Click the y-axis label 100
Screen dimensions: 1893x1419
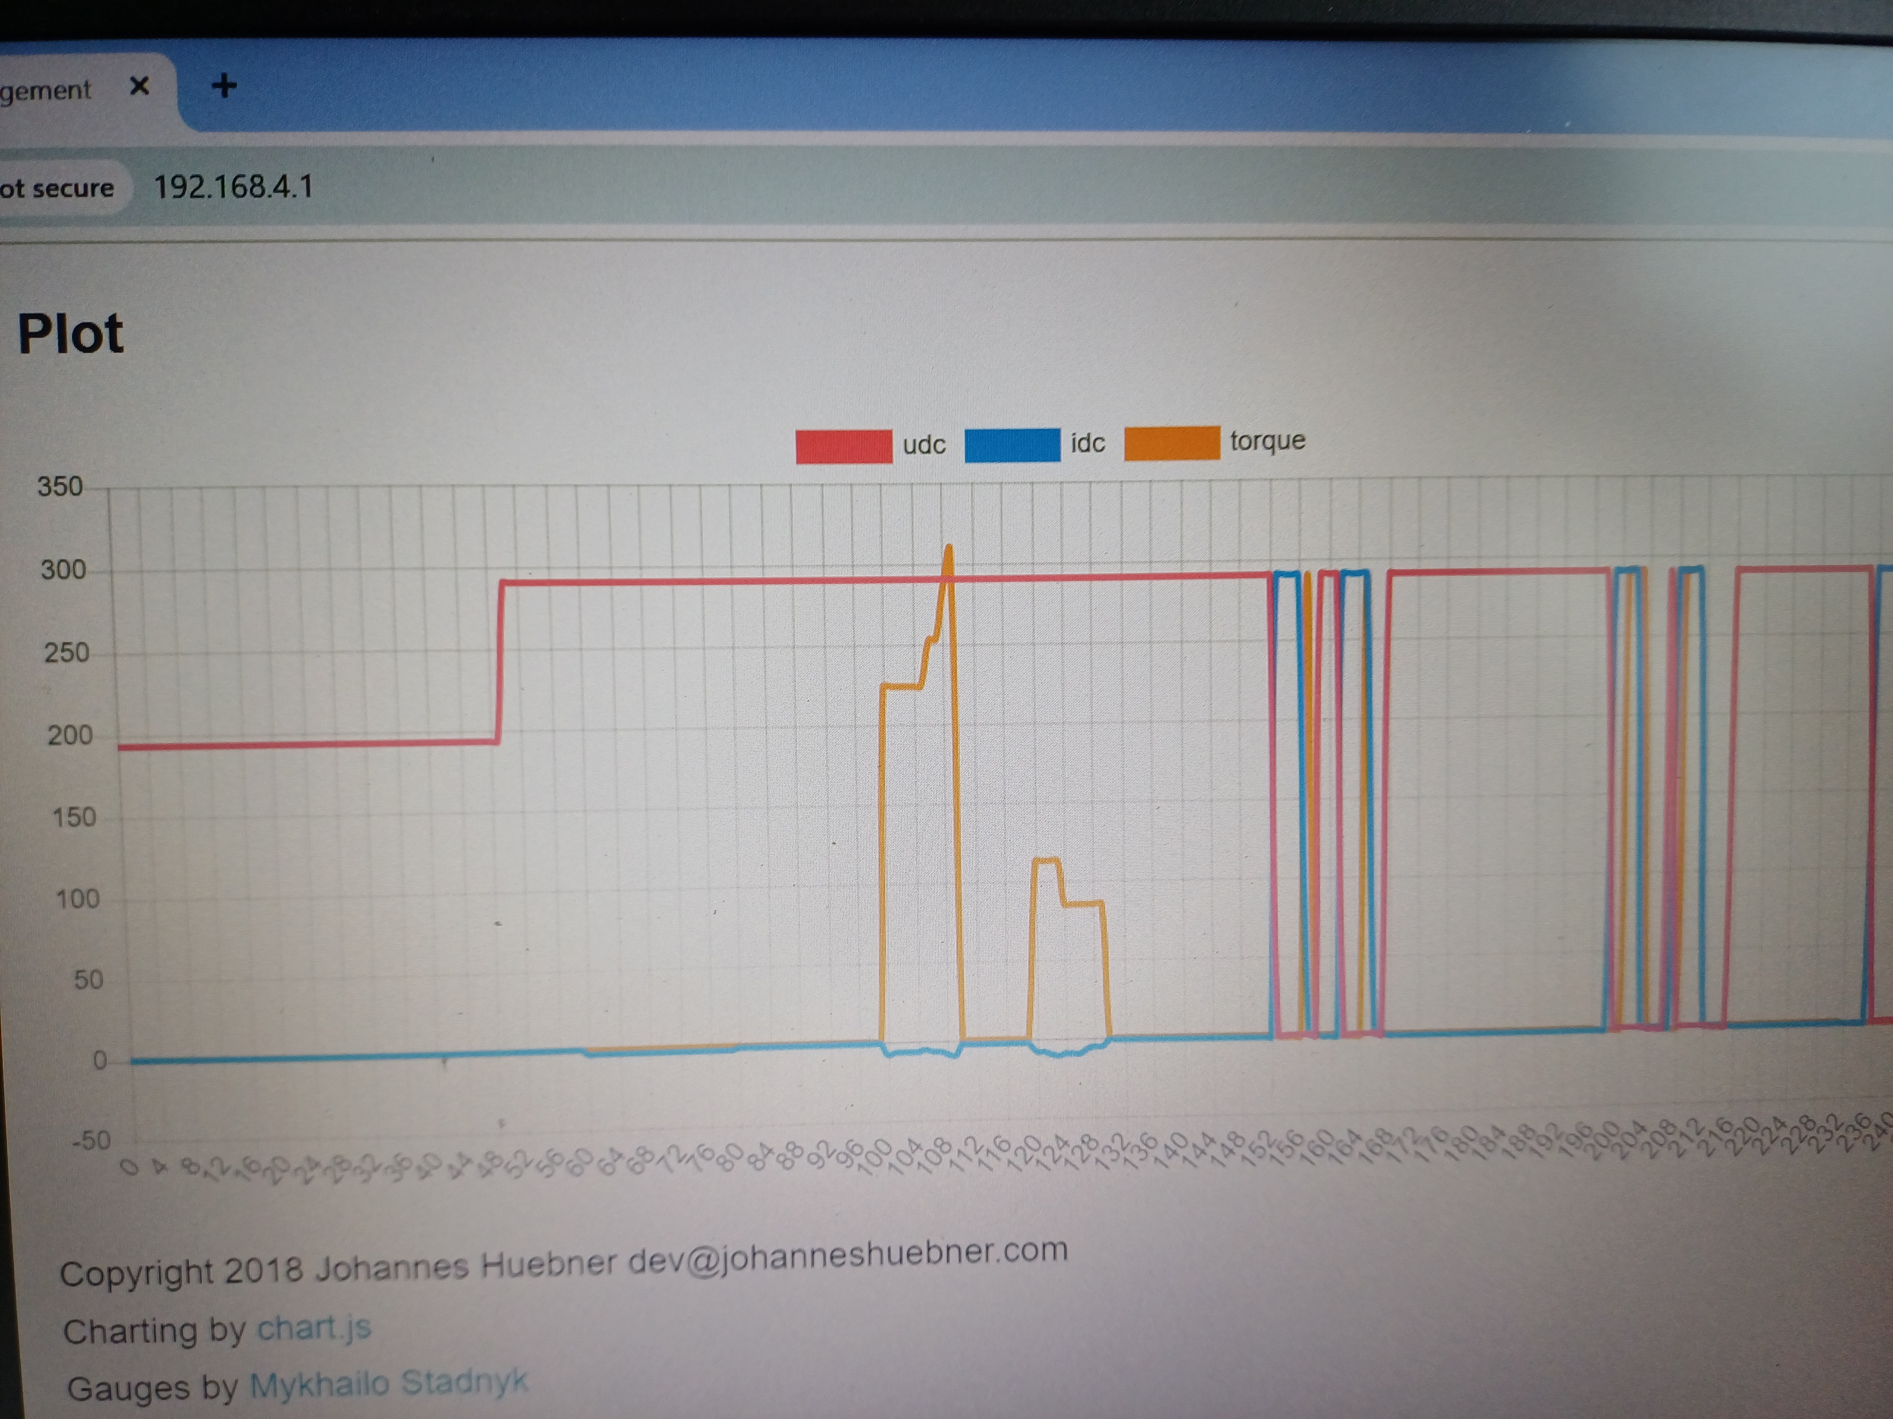[78, 899]
